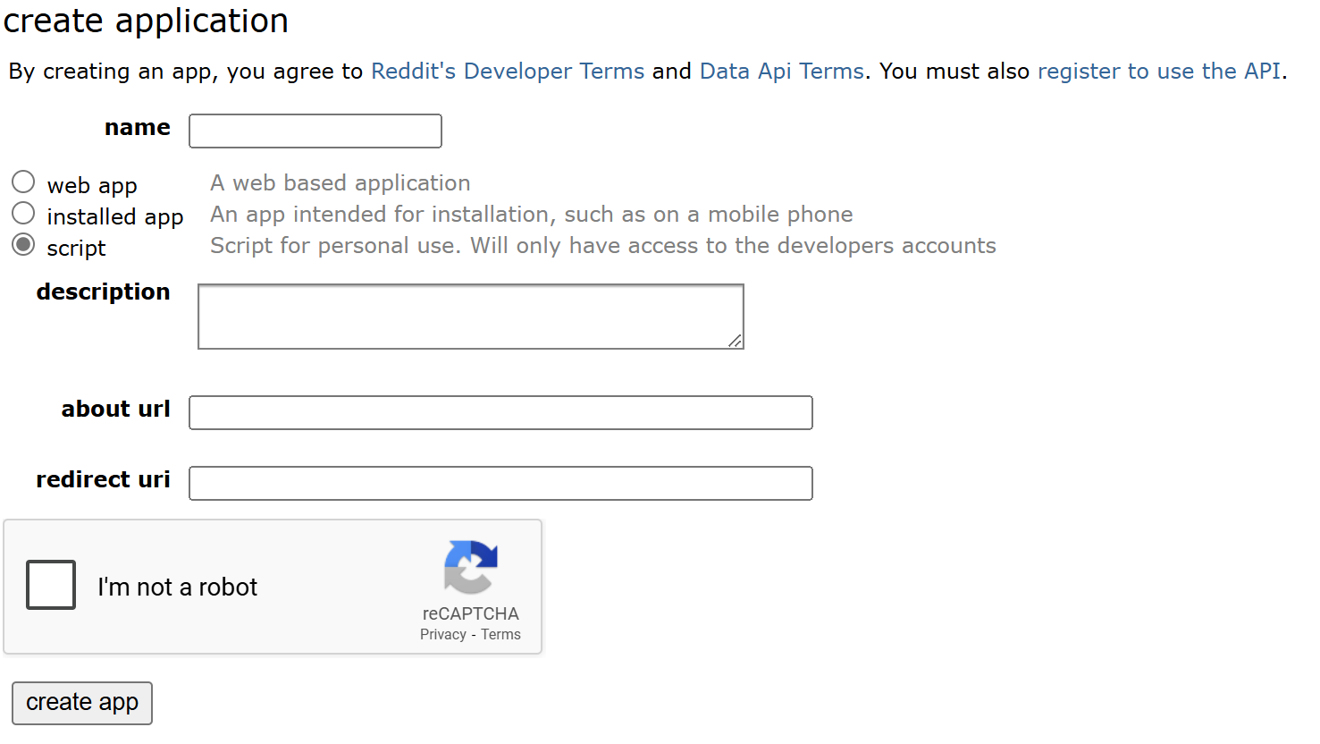Click into the redirect uri field

500,484
